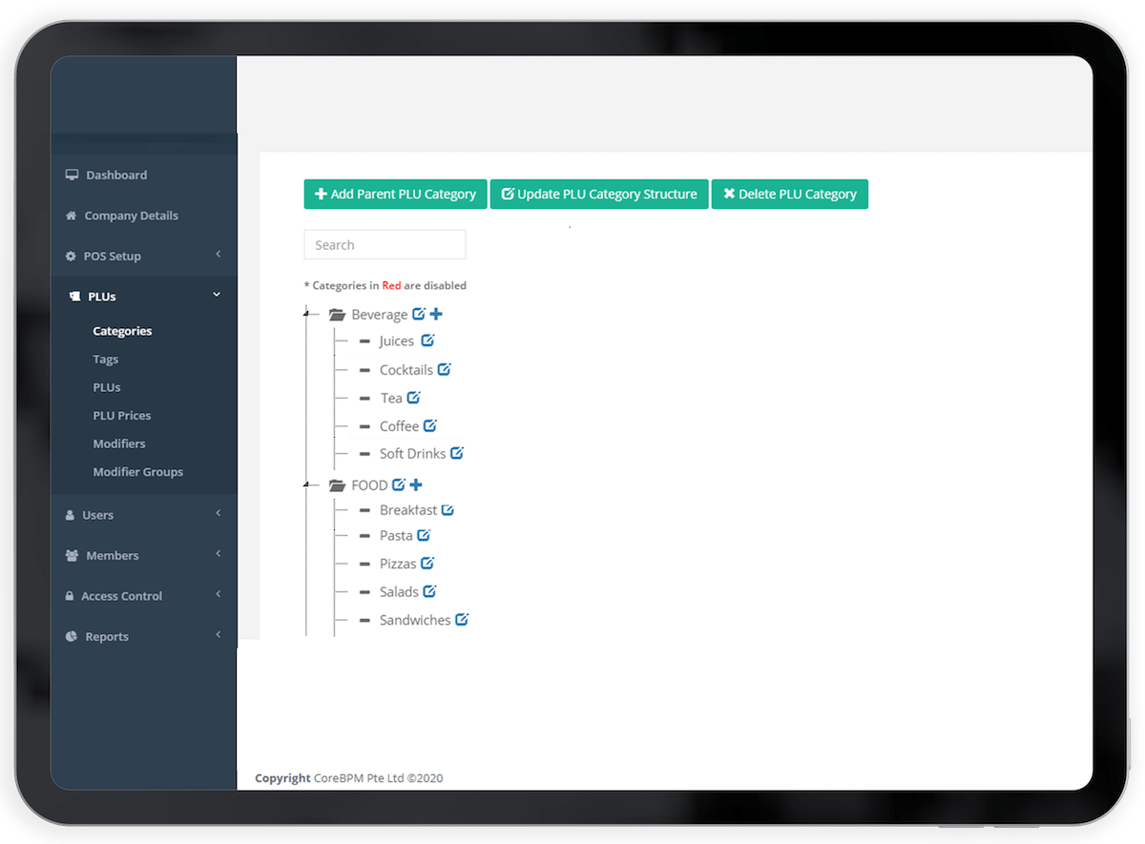This screenshot has width=1145, height=844.
Task: Edit the Tea category
Action: tap(413, 398)
